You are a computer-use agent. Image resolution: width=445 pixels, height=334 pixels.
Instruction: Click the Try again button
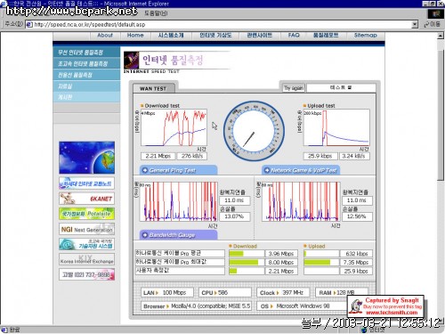[294, 88]
